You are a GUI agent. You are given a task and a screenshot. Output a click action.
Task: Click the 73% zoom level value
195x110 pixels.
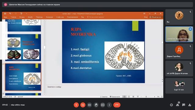(158, 97)
